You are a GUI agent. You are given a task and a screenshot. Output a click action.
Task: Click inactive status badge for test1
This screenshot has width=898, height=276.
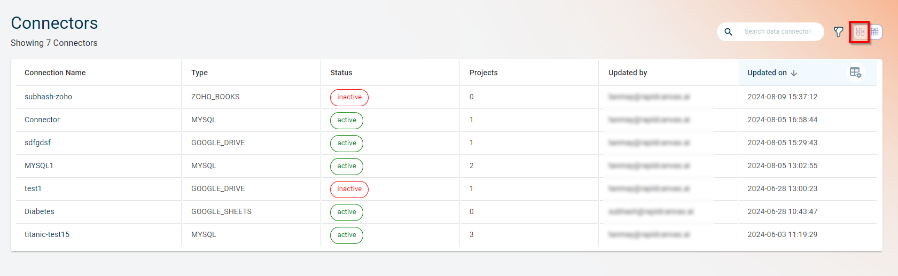[349, 189]
